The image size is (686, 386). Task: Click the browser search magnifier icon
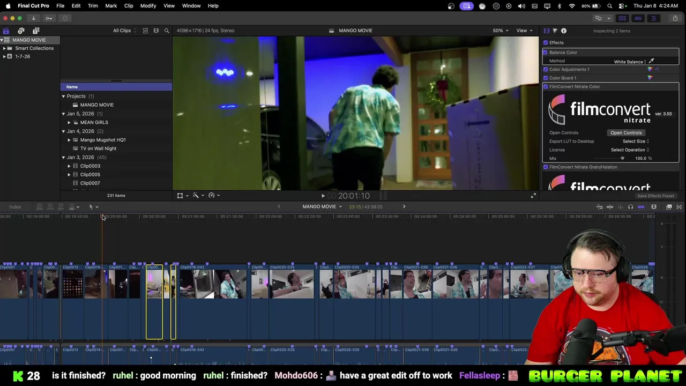click(167, 31)
